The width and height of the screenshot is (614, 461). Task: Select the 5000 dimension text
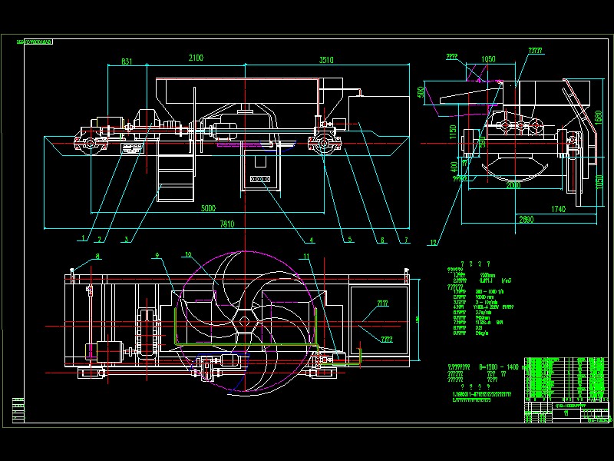(208, 208)
